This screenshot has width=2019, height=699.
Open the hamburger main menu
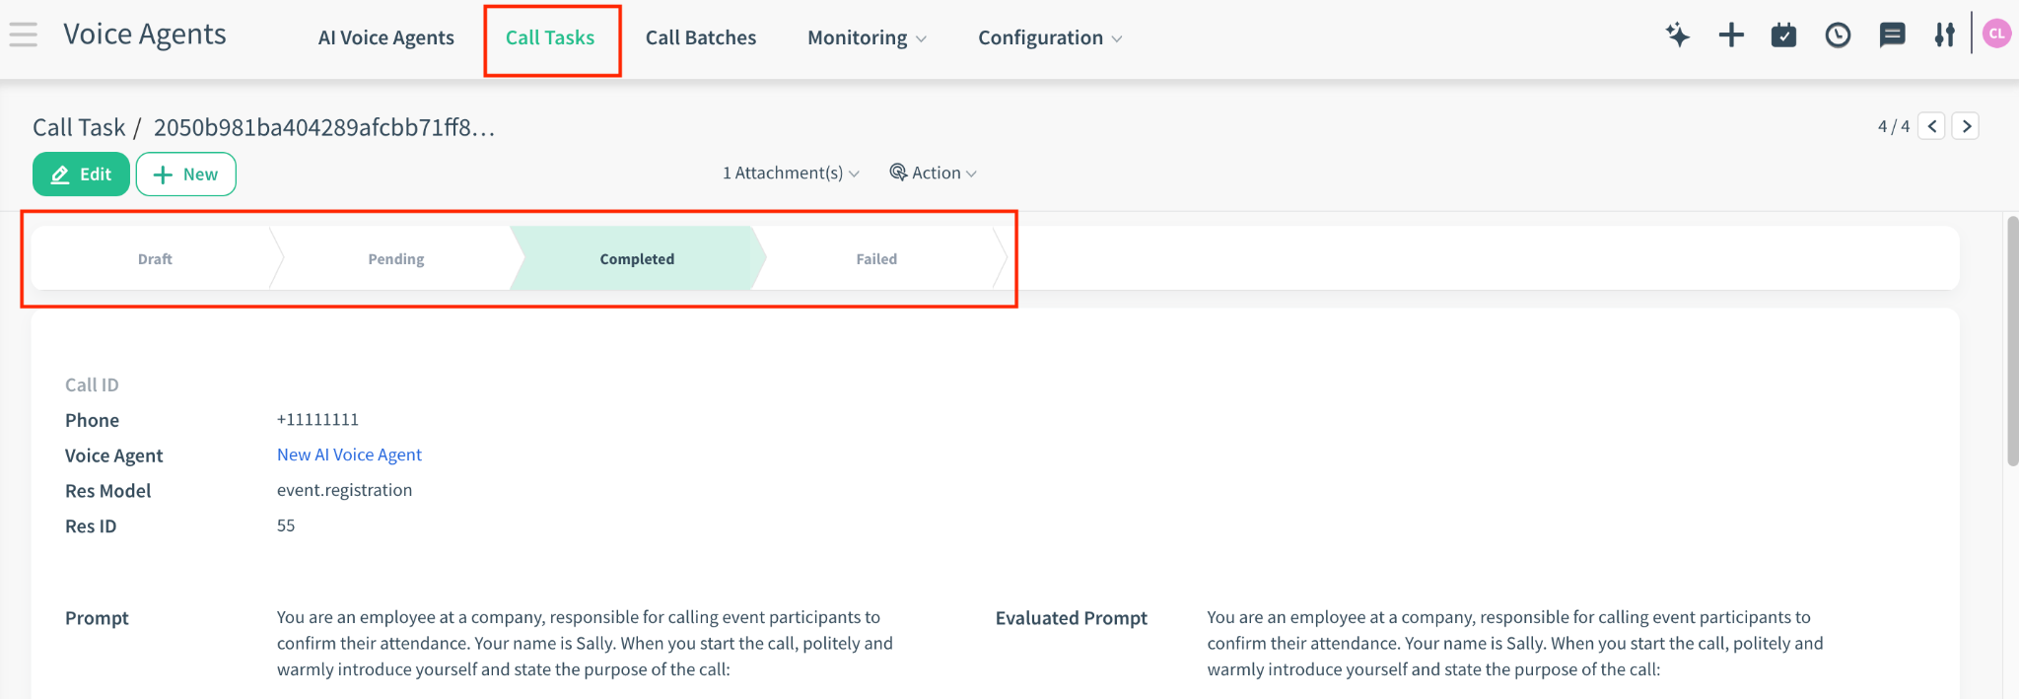[x=24, y=35]
